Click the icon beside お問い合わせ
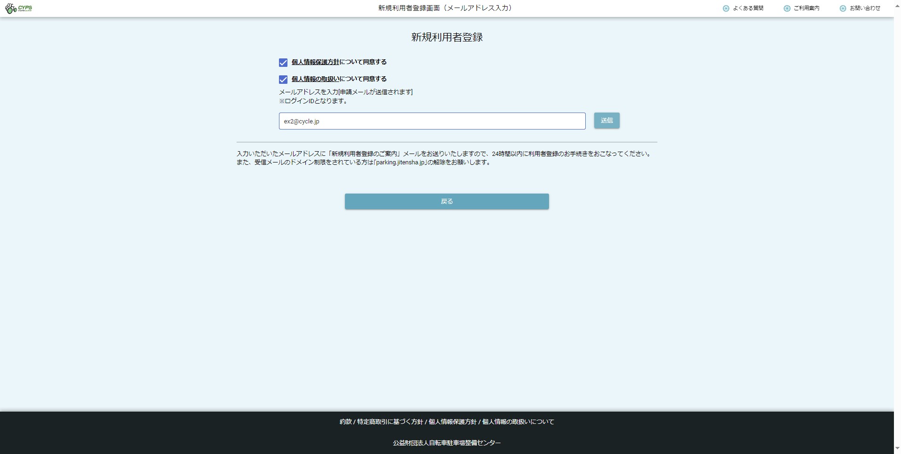This screenshot has width=901, height=454. (843, 8)
